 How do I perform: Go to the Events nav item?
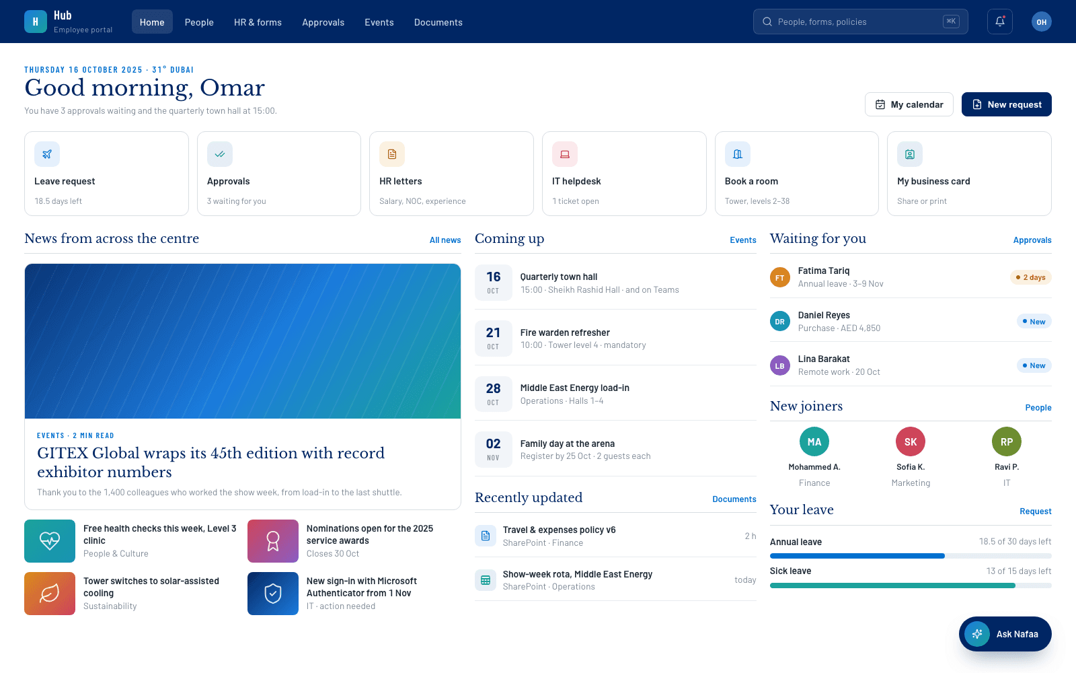point(379,22)
